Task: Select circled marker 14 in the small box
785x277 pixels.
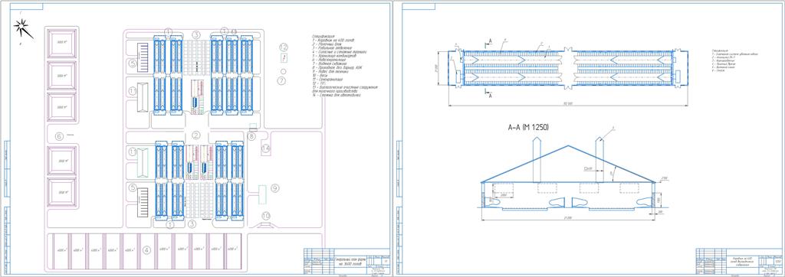Action: tap(265, 148)
